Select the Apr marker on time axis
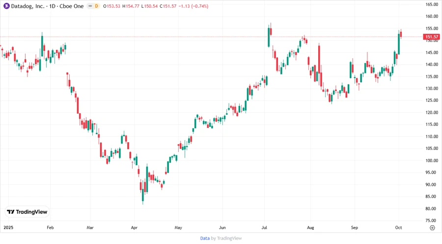The image size is (442, 244). pyautogui.click(x=135, y=228)
